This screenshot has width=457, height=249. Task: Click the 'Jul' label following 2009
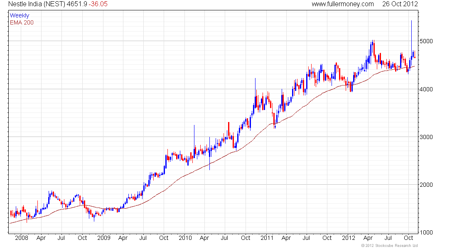click(x=143, y=238)
